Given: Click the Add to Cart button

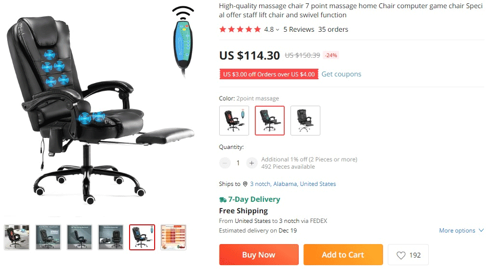Looking at the screenshot, I should tap(343, 255).
